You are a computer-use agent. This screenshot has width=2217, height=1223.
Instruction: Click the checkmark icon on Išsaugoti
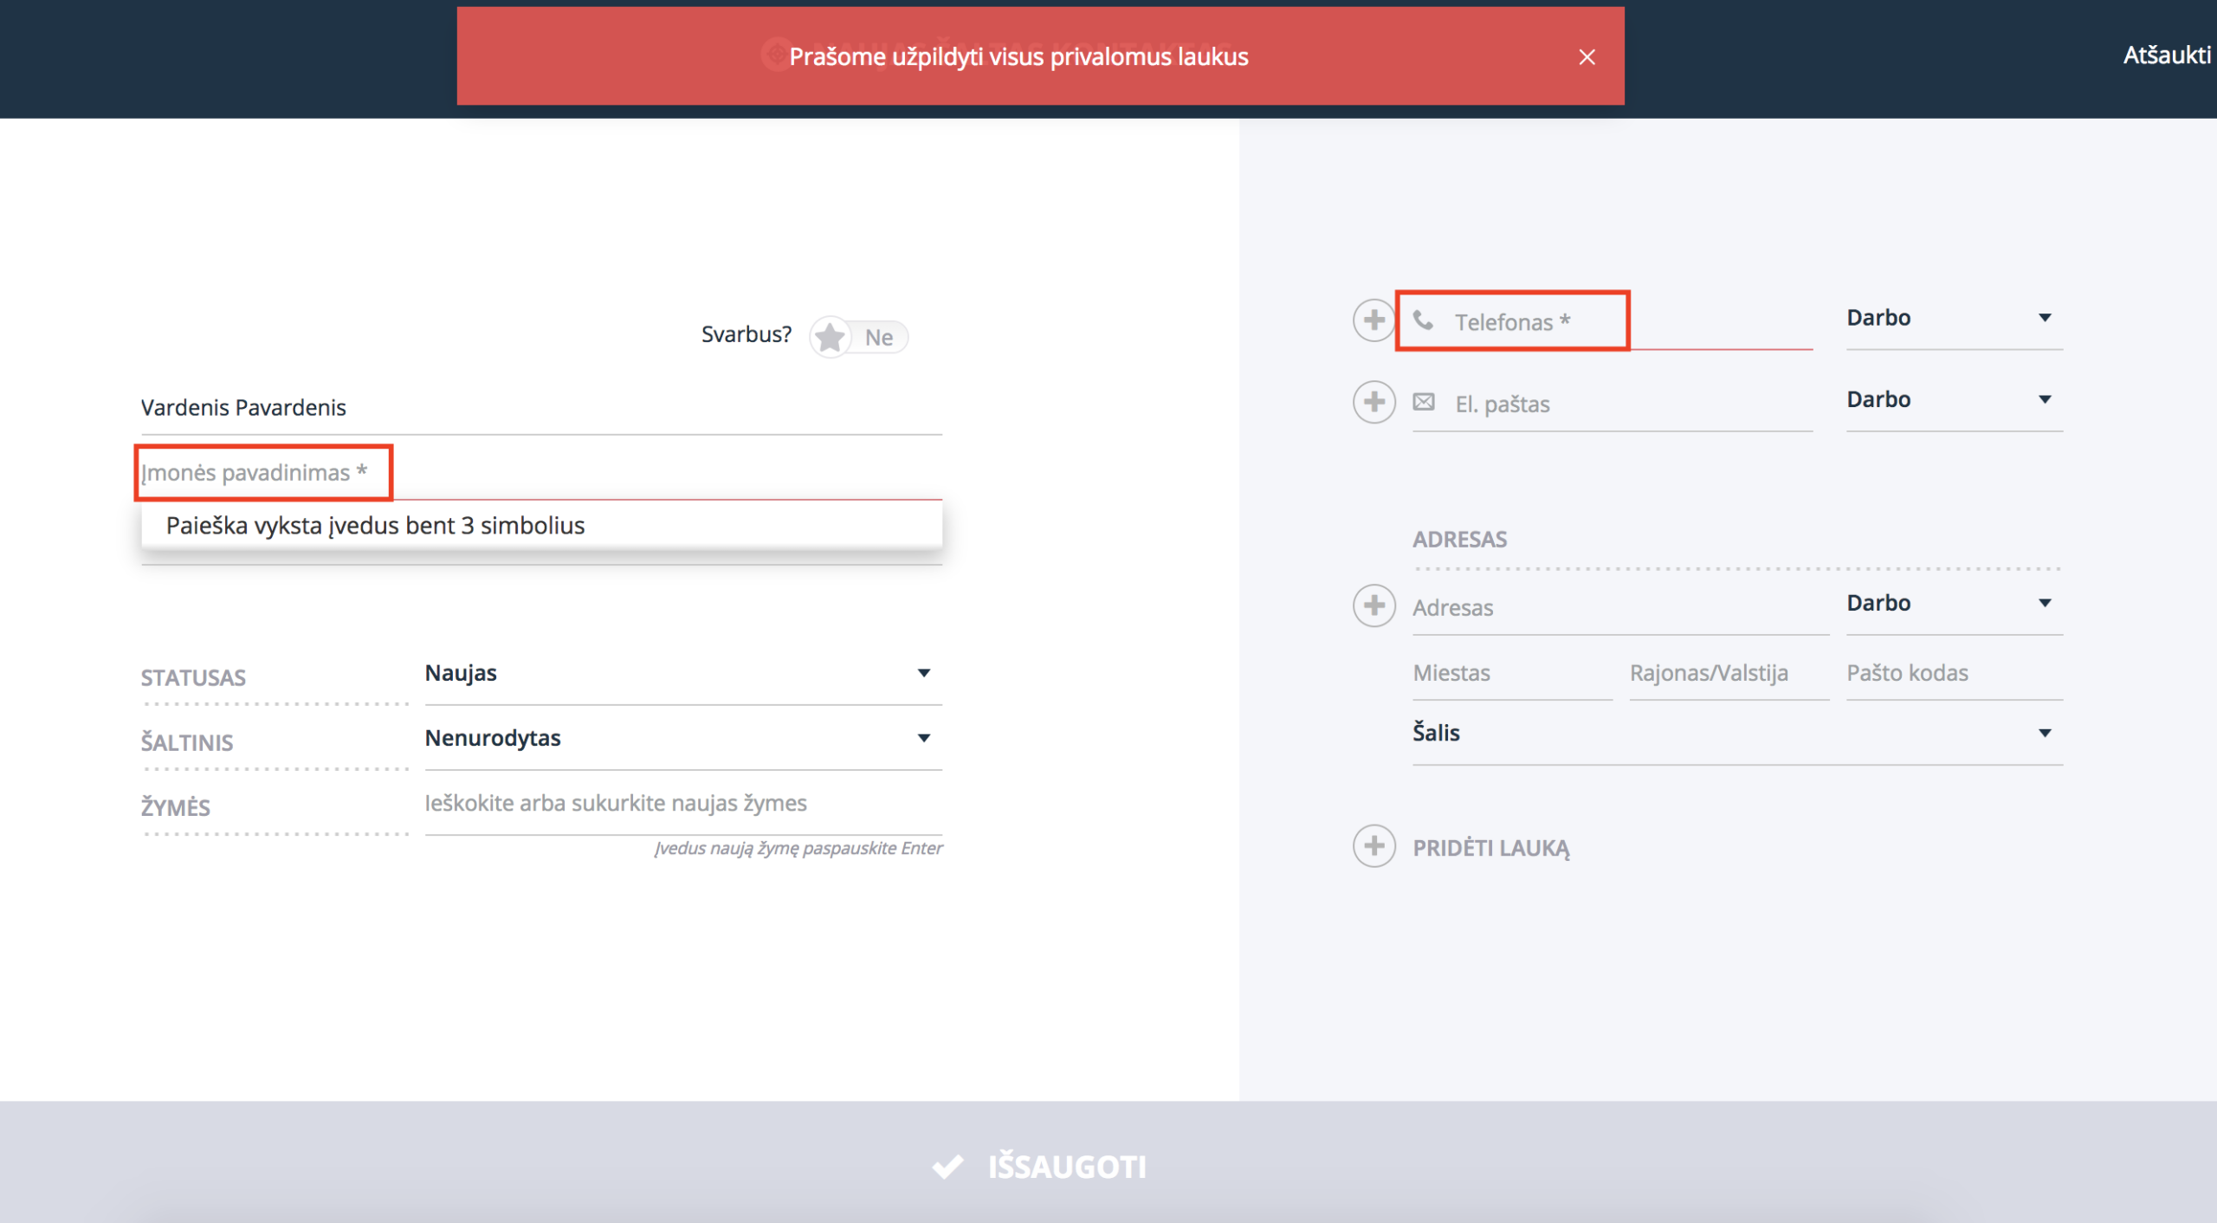coord(947,1167)
